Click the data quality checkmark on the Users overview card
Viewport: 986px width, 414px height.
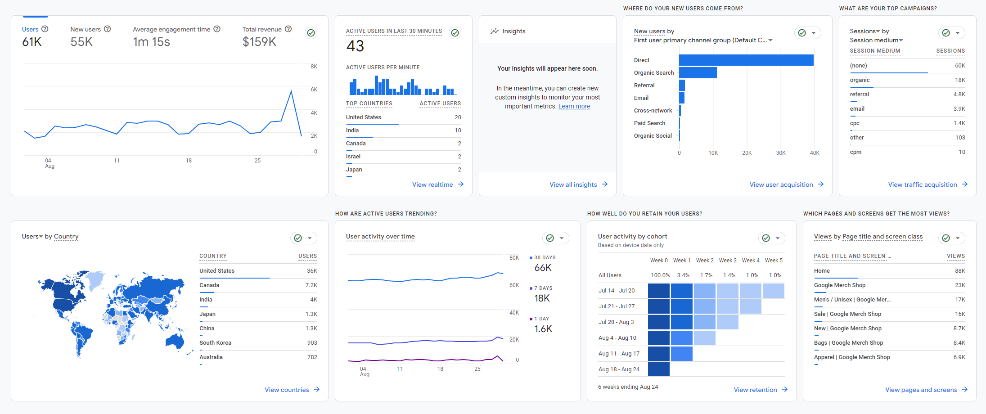click(x=311, y=32)
